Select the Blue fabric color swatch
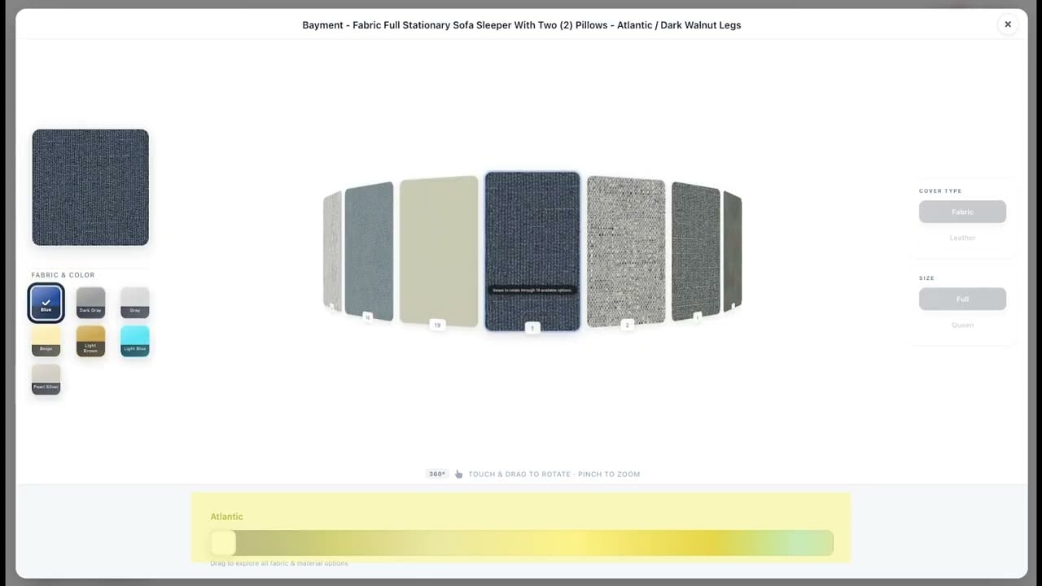The image size is (1042, 586). click(x=46, y=303)
